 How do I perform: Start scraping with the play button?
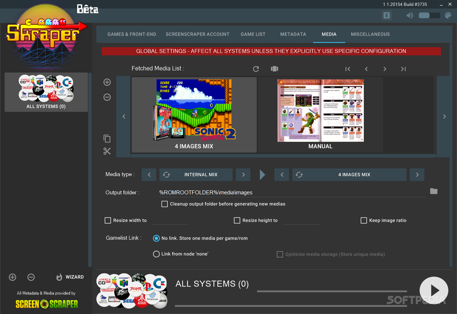pos(434,291)
